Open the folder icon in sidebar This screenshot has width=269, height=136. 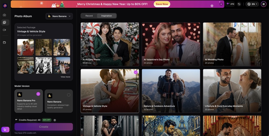pyautogui.click(x=5, y=42)
